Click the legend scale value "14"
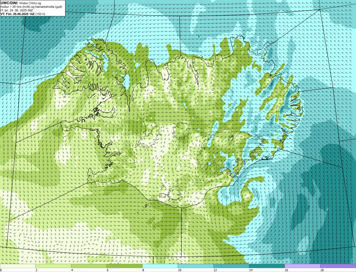This screenshot has width=356, height=272. [x=251, y=270]
